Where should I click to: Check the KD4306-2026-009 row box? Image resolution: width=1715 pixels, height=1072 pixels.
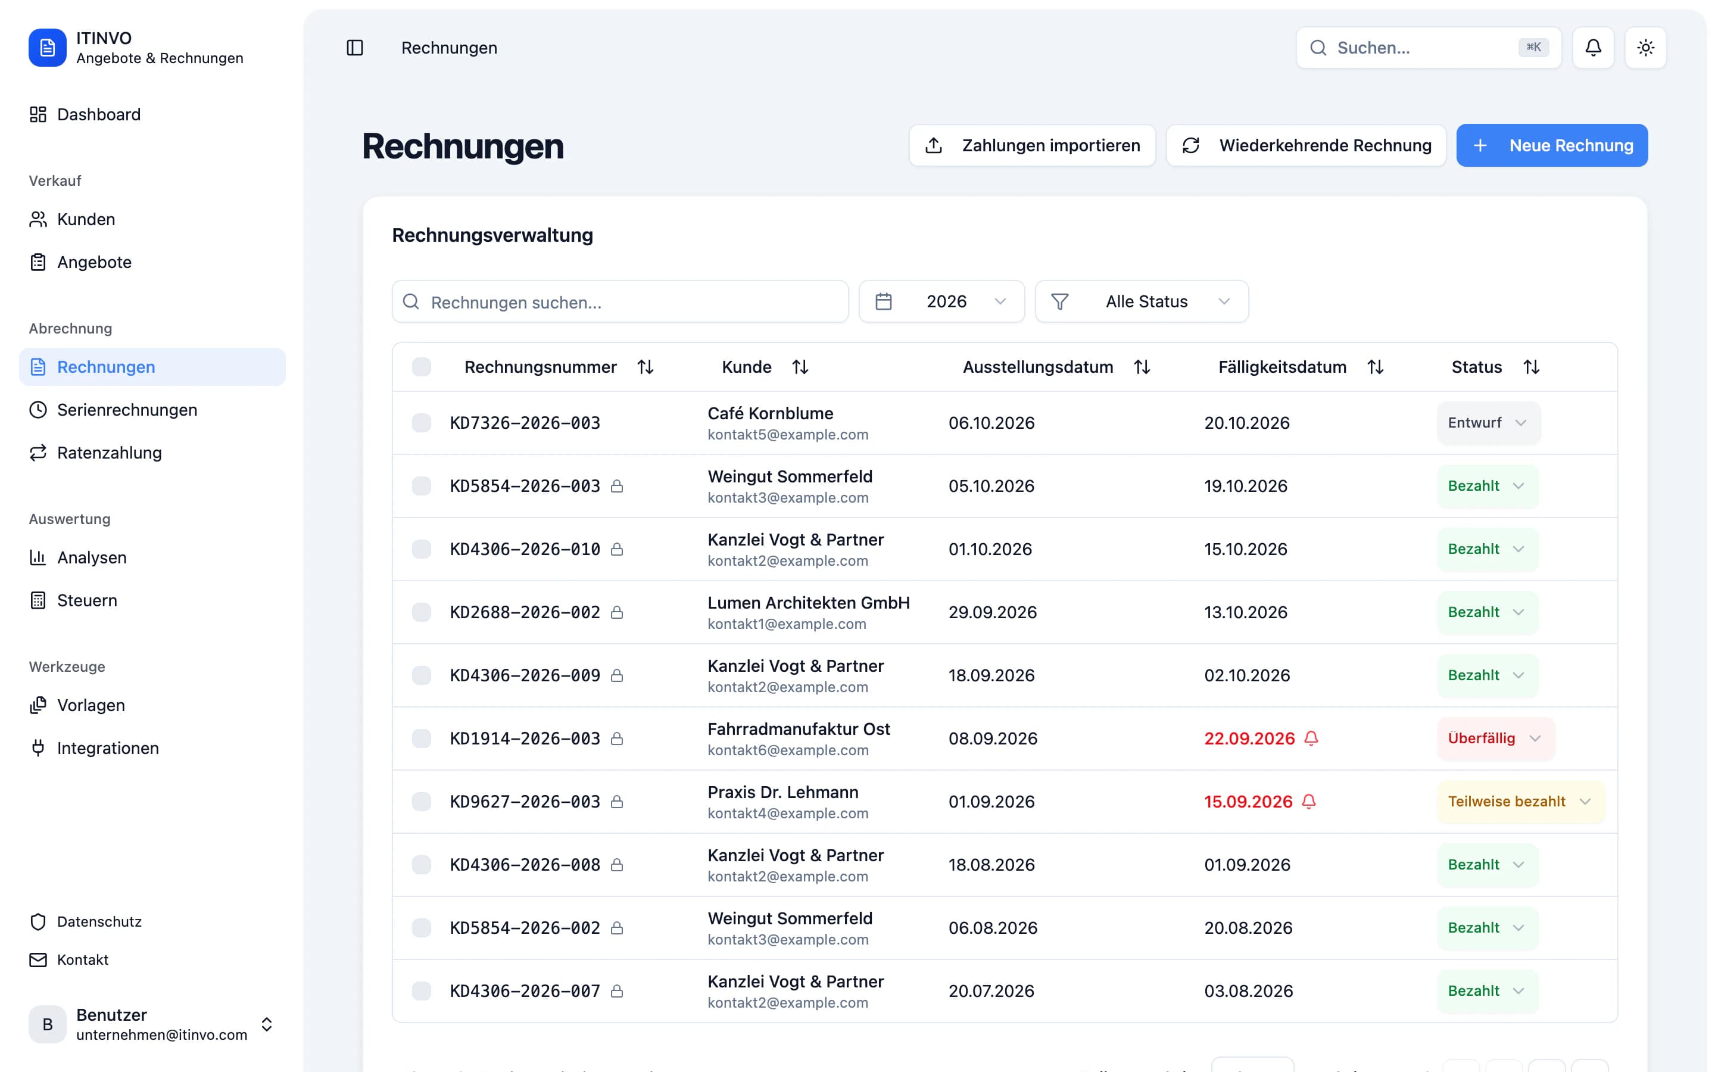tap(422, 675)
